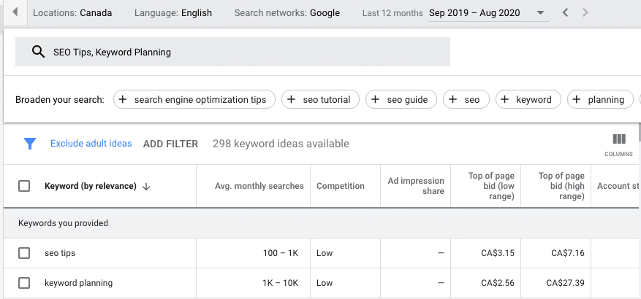Click the 'keyword planning' keyword text

pos(78,283)
